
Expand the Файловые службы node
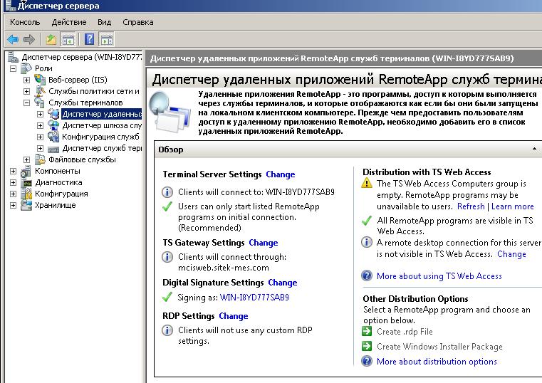click(x=26, y=159)
